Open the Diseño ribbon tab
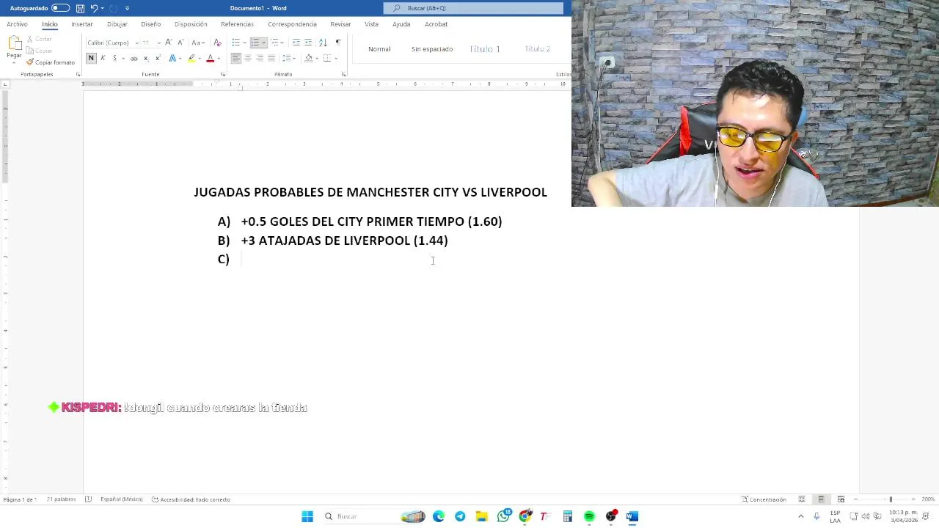 (x=151, y=24)
